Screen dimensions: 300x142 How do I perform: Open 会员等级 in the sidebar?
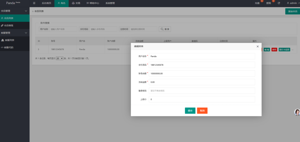[x=15, y=25]
